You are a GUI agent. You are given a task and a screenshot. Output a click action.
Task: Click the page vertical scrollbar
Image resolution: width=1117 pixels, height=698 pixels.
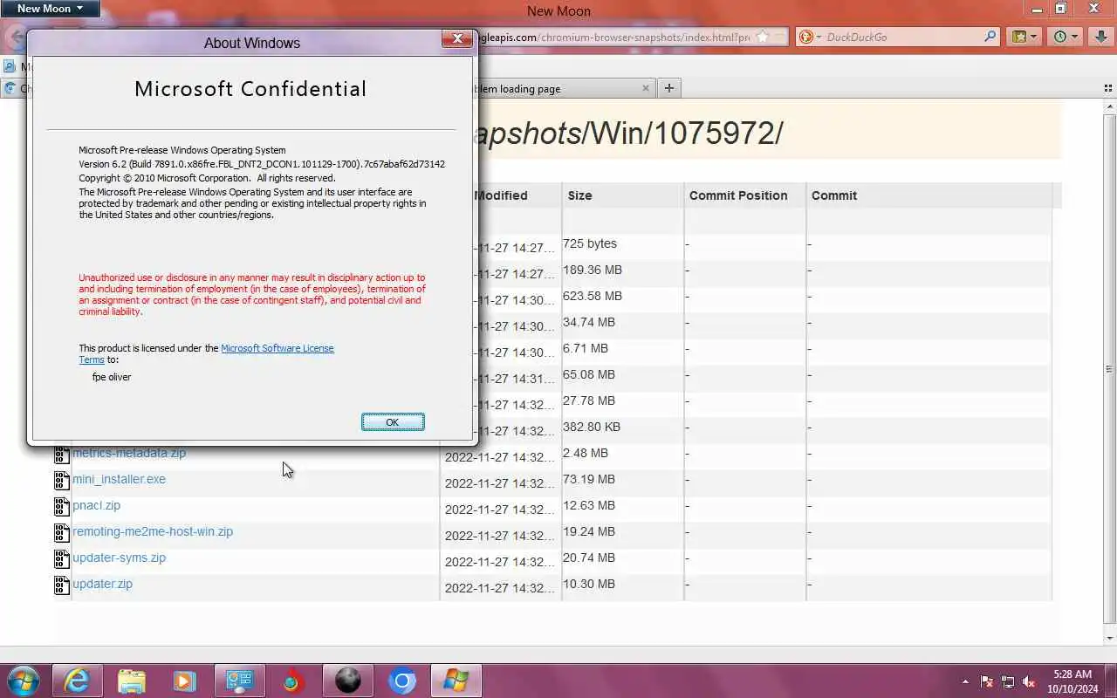(x=1109, y=369)
